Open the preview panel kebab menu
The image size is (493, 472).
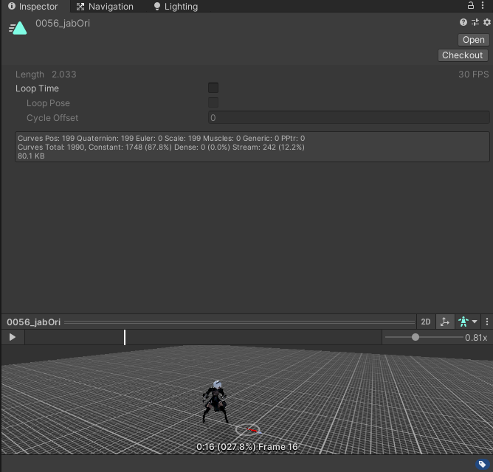(486, 322)
